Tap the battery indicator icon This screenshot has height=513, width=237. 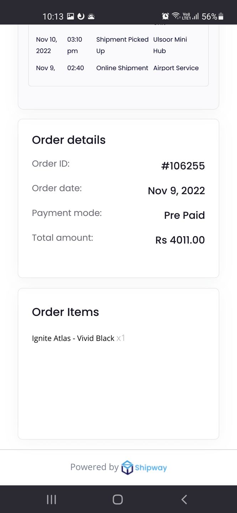[221, 16]
